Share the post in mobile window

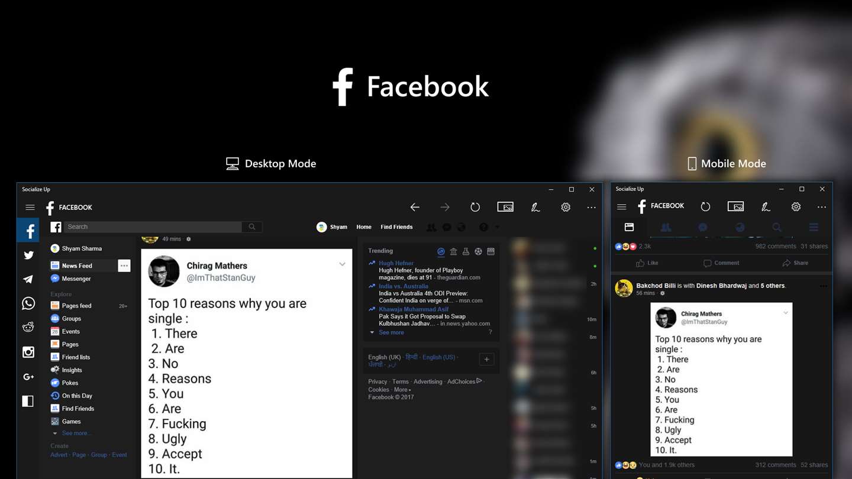[x=795, y=263]
